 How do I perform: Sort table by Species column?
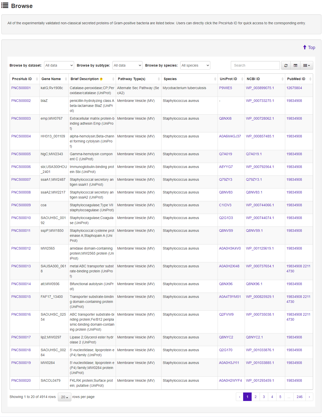(170, 79)
